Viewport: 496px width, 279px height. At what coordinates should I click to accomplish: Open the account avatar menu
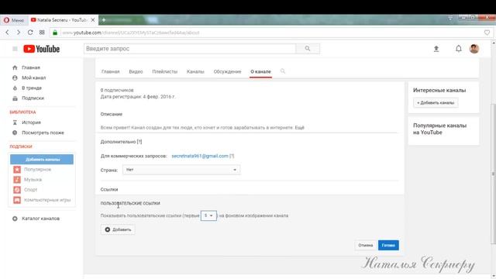pyautogui.click(x=474, y=49)
